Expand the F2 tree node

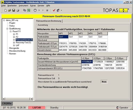click(x=14, y=37)
